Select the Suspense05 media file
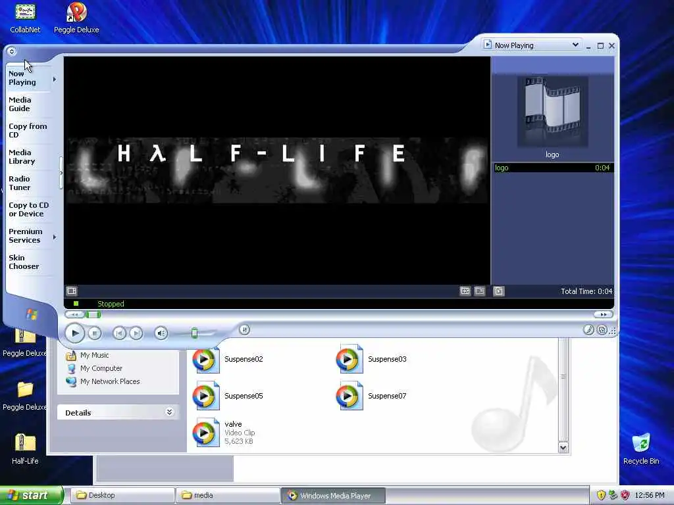Screen dimensions: 674x505 pyautogui.click(x=228, y=396)
